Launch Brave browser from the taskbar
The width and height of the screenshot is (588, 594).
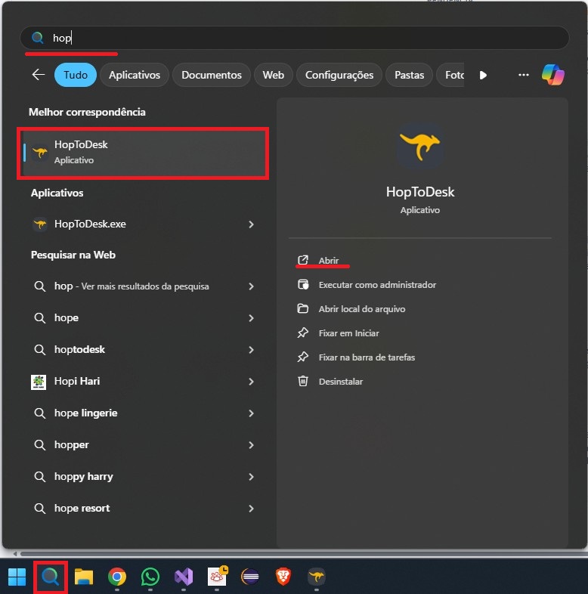click(283, 577)
